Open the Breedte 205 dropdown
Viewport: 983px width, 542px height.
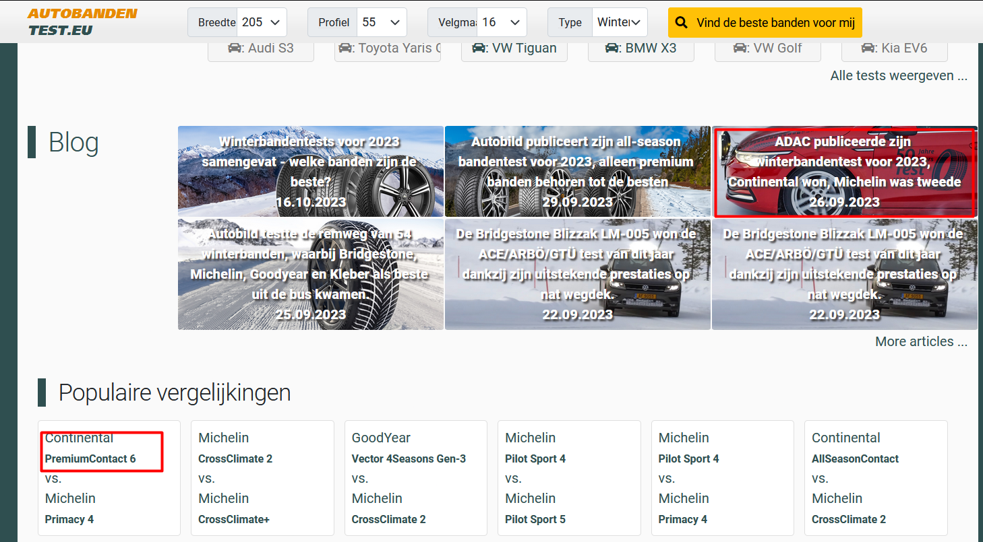click(262, 22)
